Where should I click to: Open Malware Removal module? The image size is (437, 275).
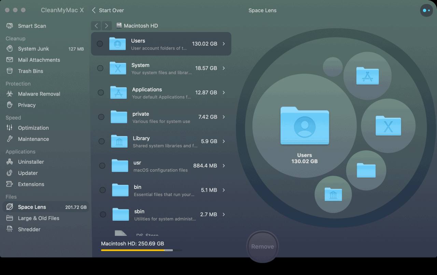pyautogui.click(x=46, y=94)
